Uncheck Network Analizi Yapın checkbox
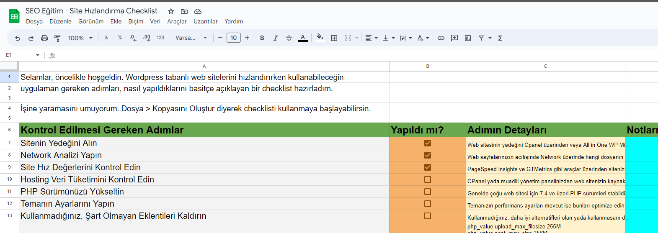Viewport: 658px width, 233px height. [428, 155]
